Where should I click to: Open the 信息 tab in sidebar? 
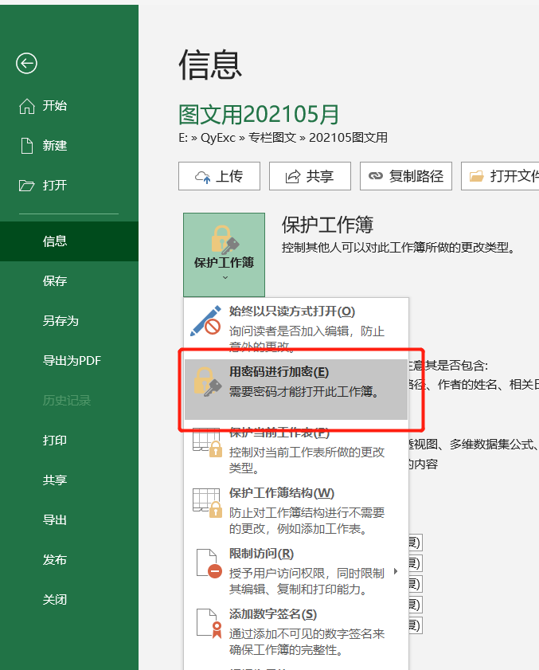pyautogui.click(x=55, y=241)
